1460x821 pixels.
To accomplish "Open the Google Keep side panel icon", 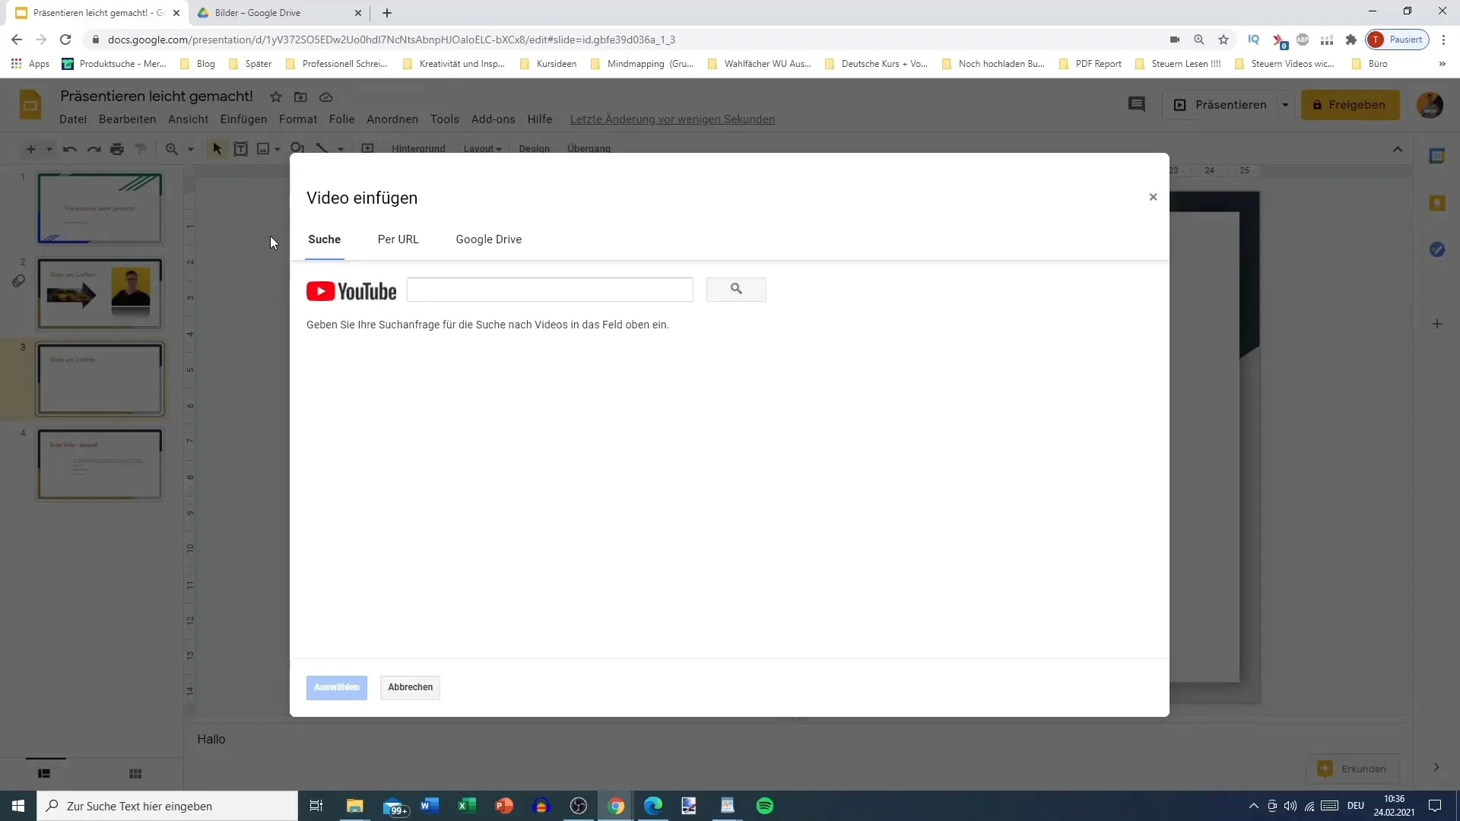I will [1436, 203].
